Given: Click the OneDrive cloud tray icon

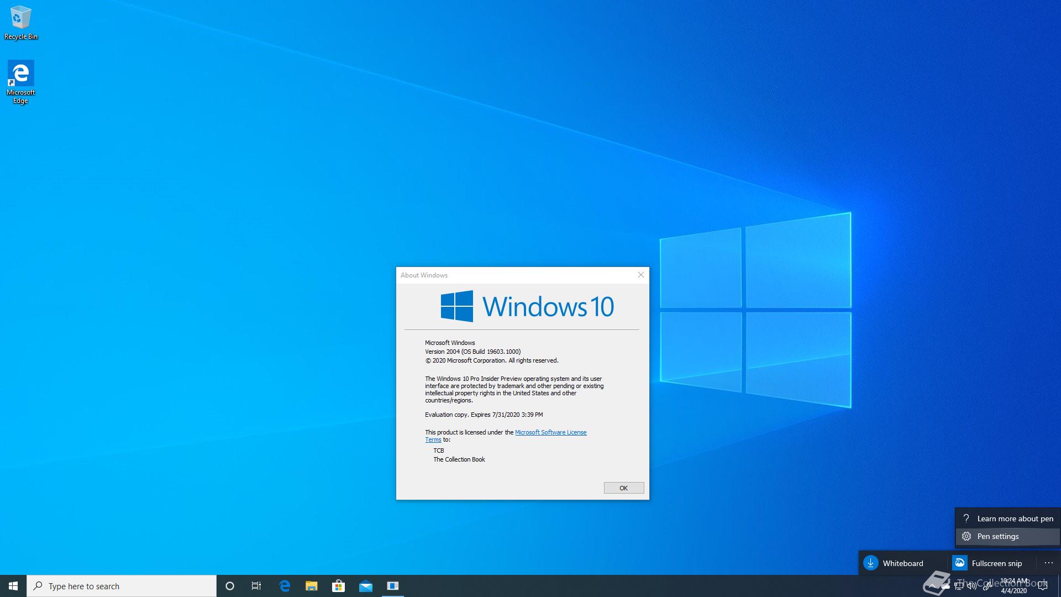Looking at the screenshot, I should 946,586.
